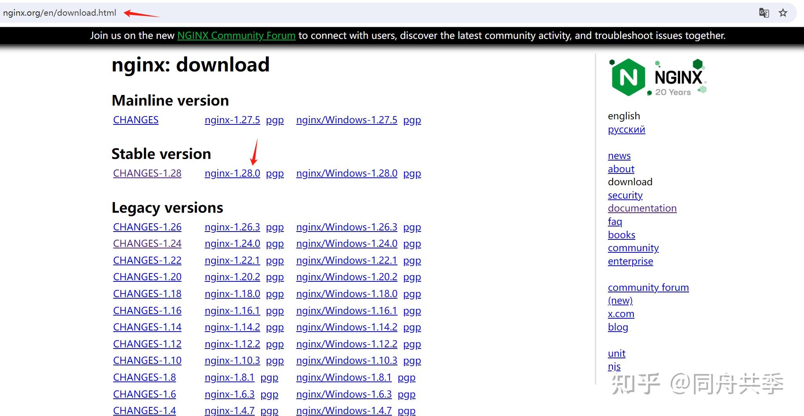The height and width of the screenshot is (416, 804).
Task: Download nginx-1.28.0 stable version
Action: point(232,173)
